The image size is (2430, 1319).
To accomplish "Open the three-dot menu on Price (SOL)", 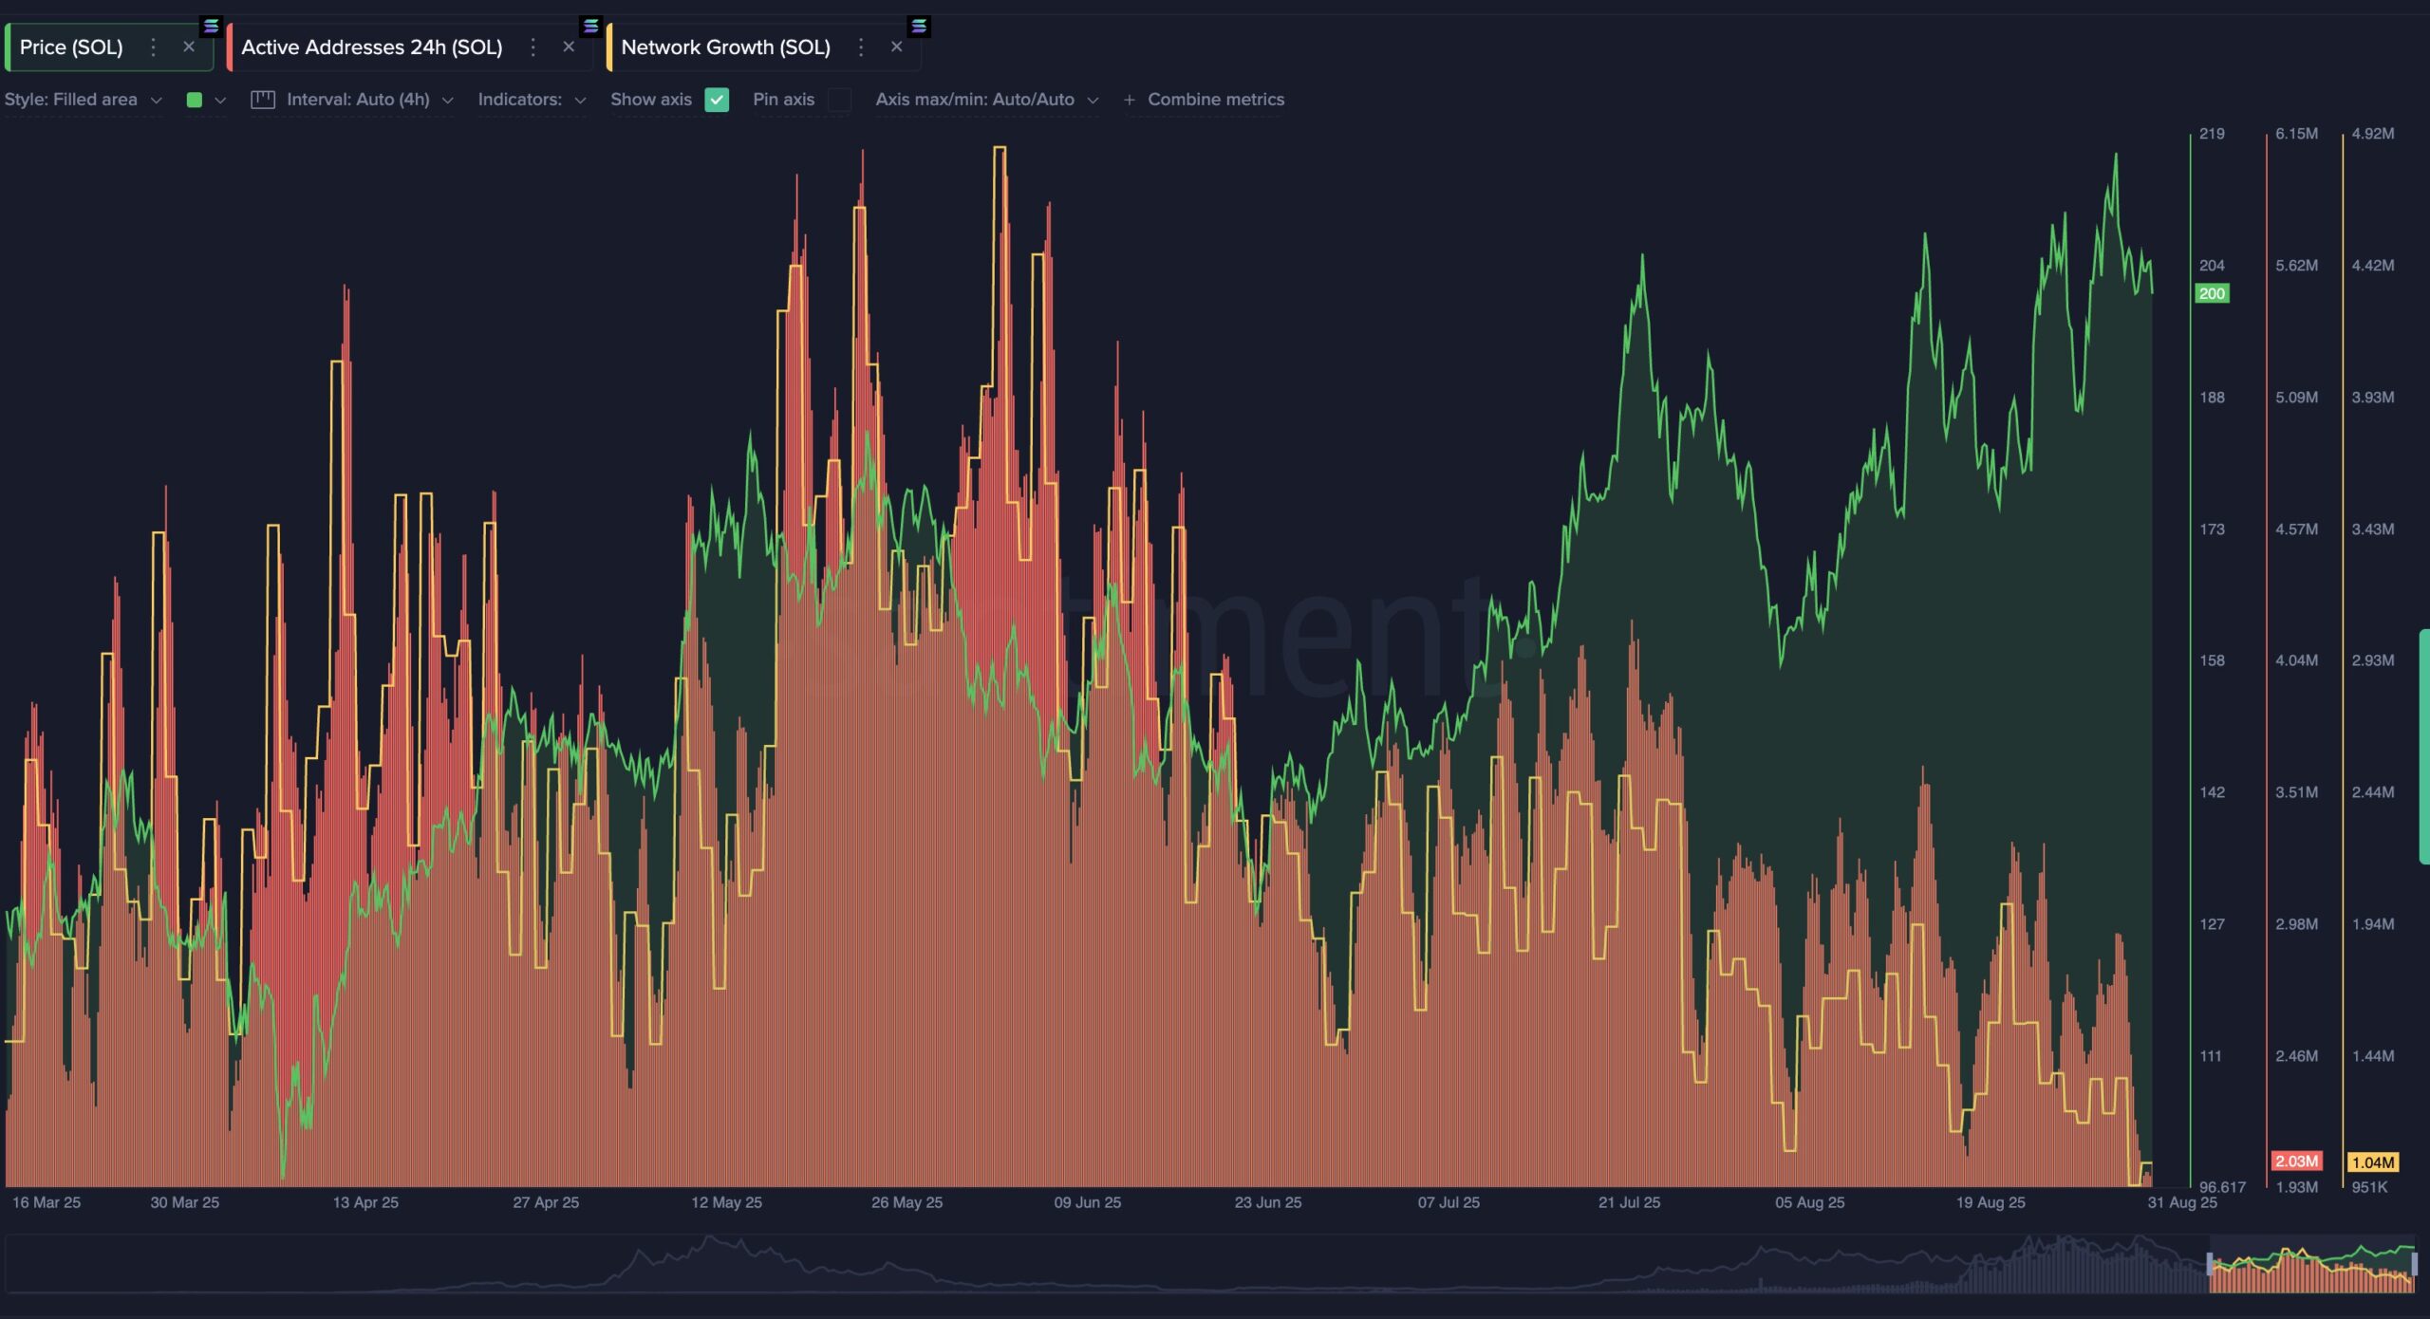I will click(x=153, y=47).
